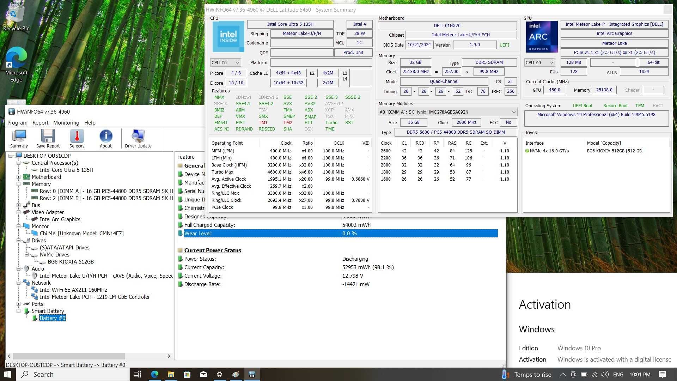Open File Explorer from the taskbar
677x381 pixels.
(171, 374)
